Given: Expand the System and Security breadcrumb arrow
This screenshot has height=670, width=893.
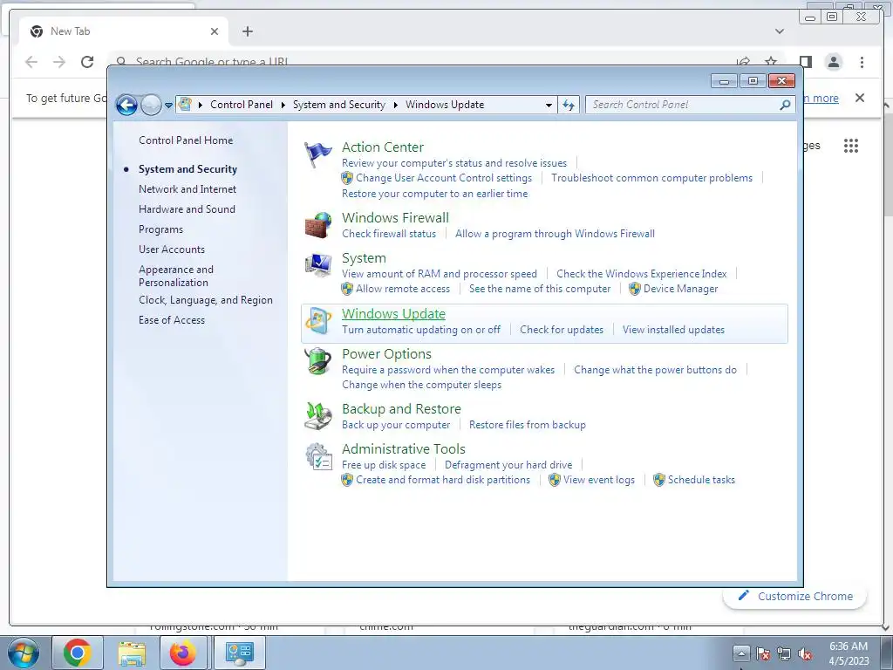Looking at the screenshot, I should [395, 105].
